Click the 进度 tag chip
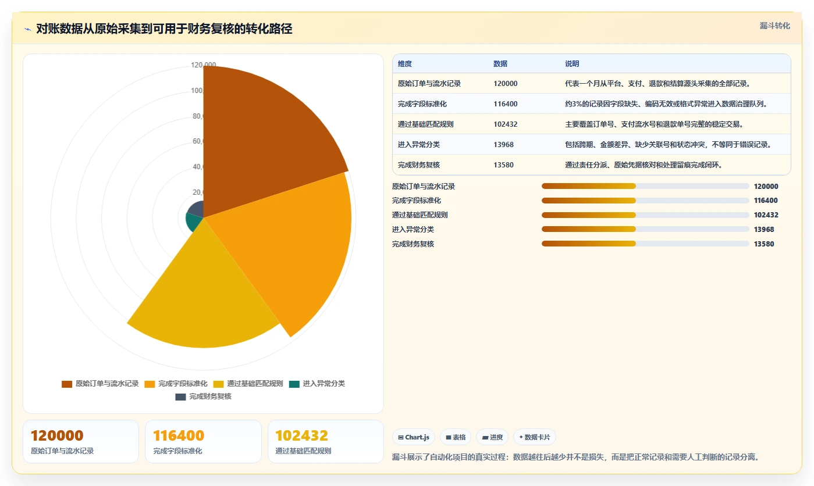Image resolution: width=814 pixels, height=486 pixels. [492, 437]
